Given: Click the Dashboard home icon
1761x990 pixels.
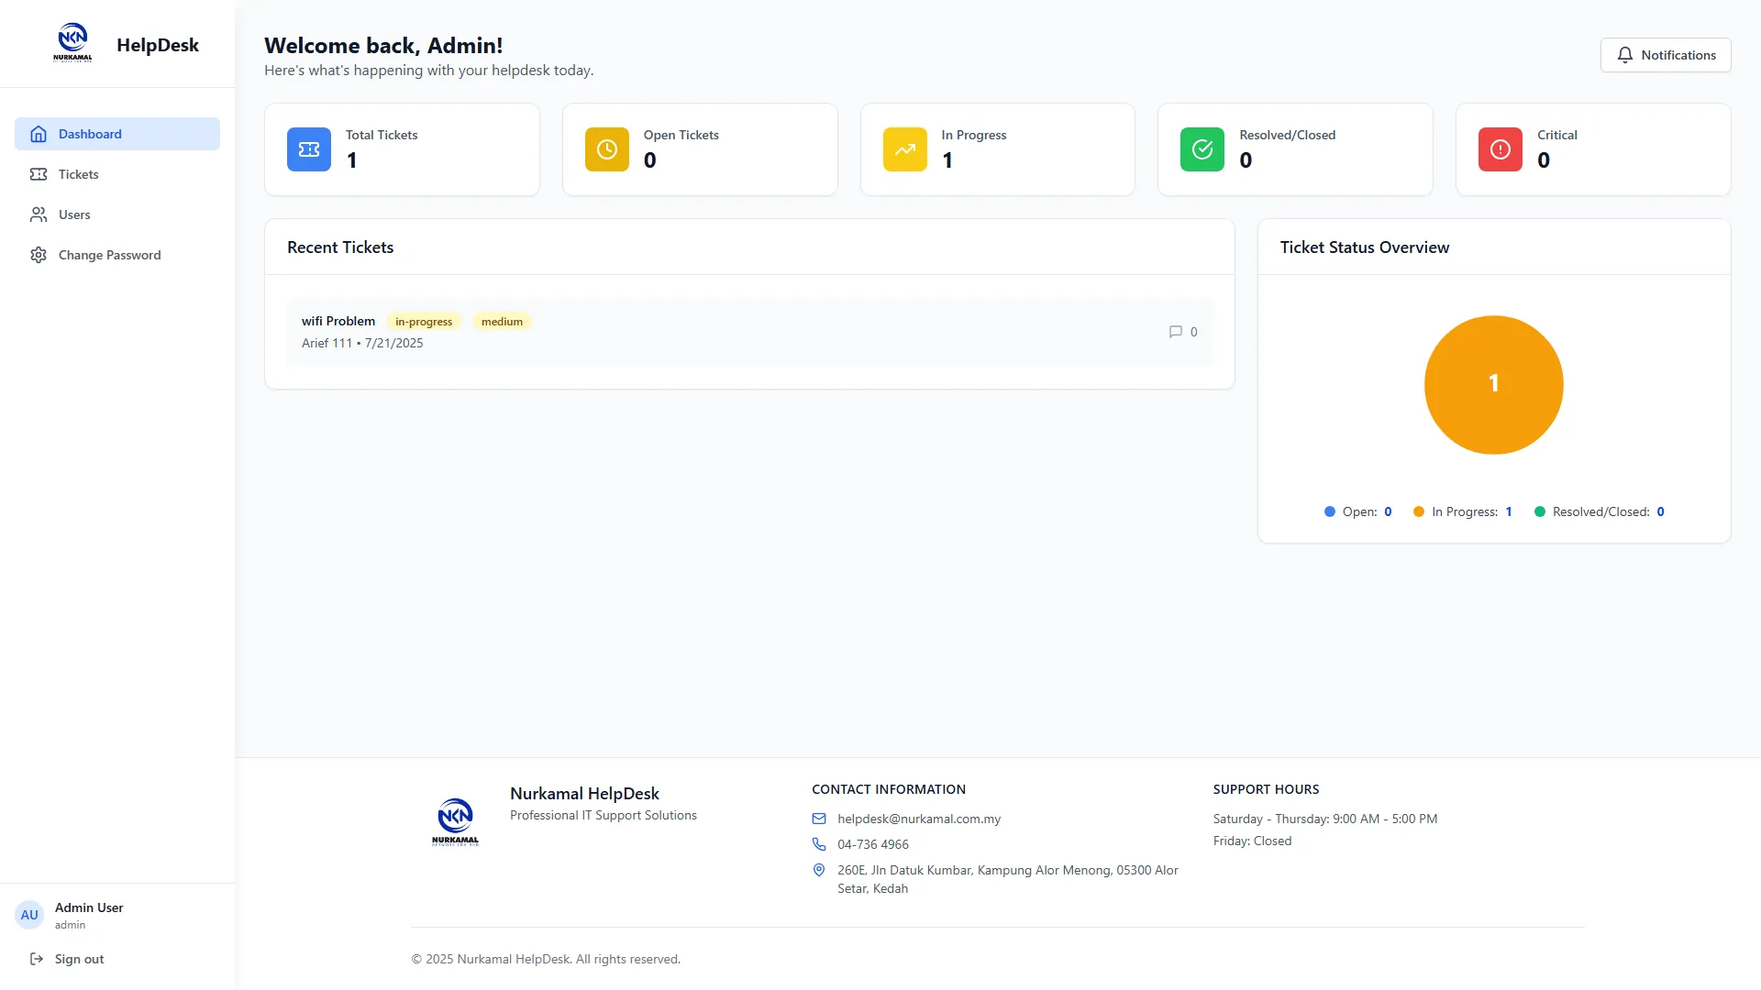Looking at the screenshot, I should point(39,134).
